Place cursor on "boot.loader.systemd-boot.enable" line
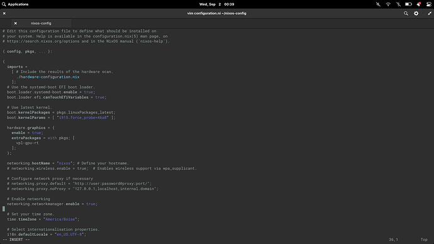 point(51,92)
